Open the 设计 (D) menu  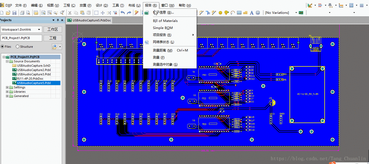point(102,5)
